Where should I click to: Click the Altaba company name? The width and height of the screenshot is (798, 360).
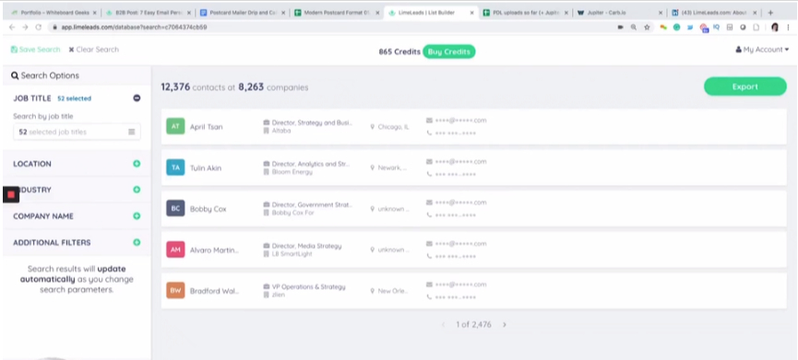click(x=281, y=131)
